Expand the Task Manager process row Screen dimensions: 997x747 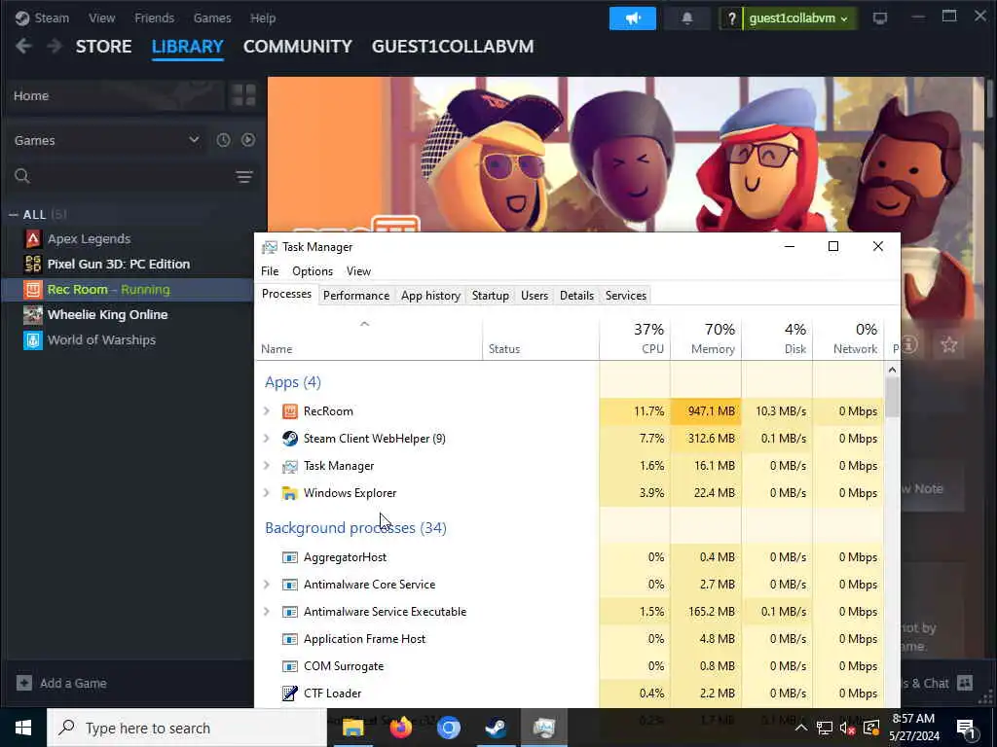267,466
